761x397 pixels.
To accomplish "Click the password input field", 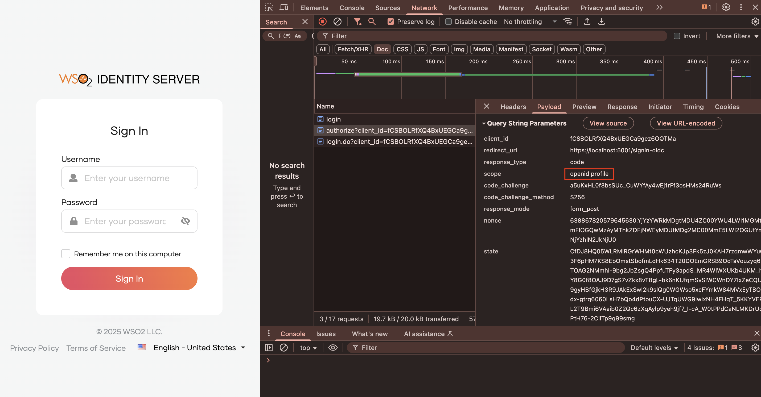I will coord(129,221).
